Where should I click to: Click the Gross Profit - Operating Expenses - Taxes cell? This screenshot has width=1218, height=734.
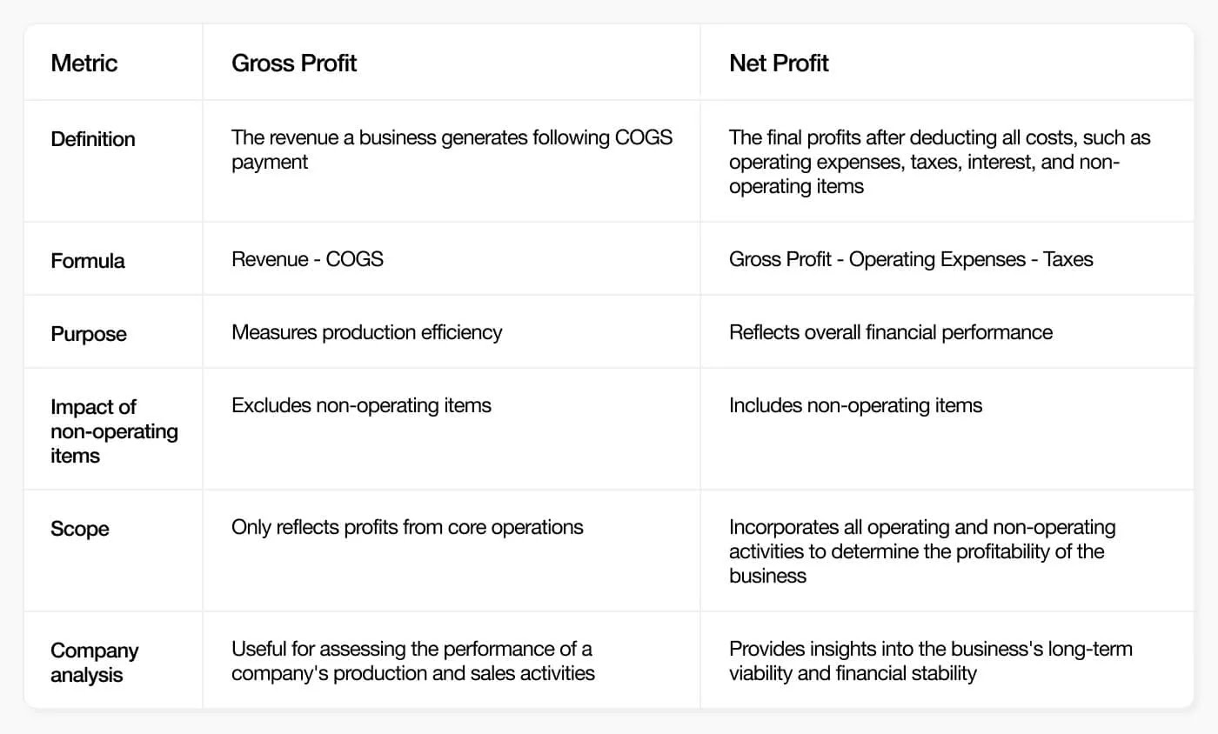coord(910,259)
